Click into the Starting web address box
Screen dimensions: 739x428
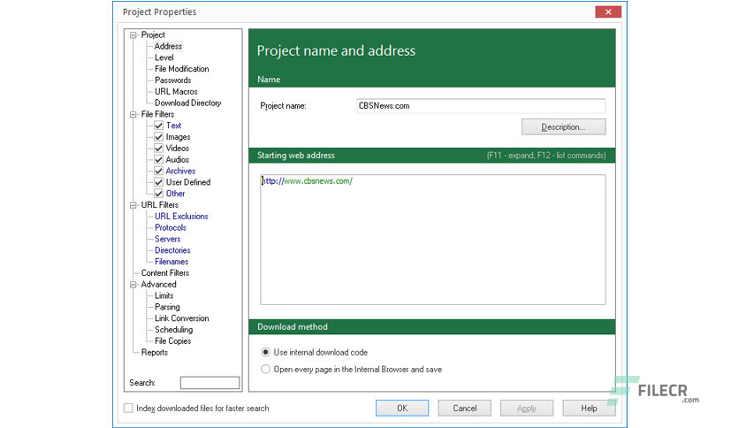point(432,240)
